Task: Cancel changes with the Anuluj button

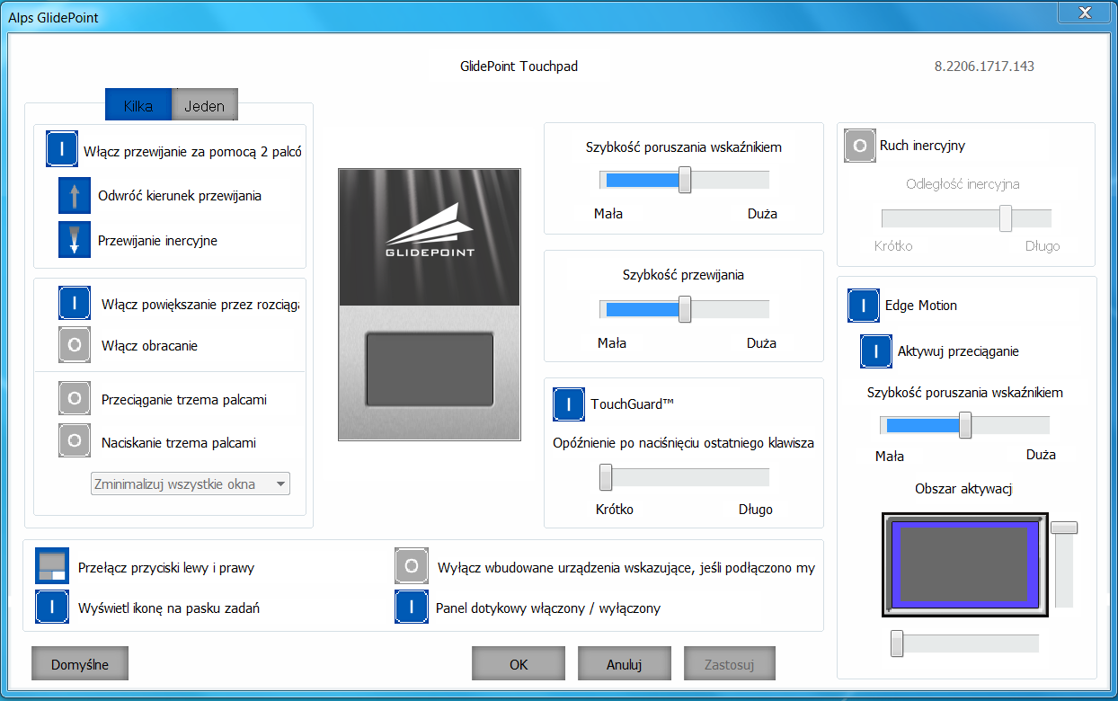Action: pos(624,664)
